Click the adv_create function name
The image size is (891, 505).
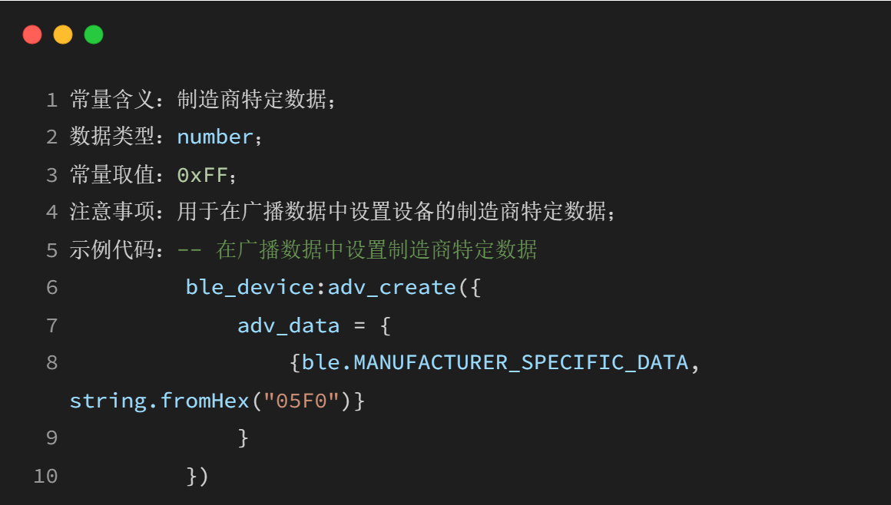tap(392, 288)
